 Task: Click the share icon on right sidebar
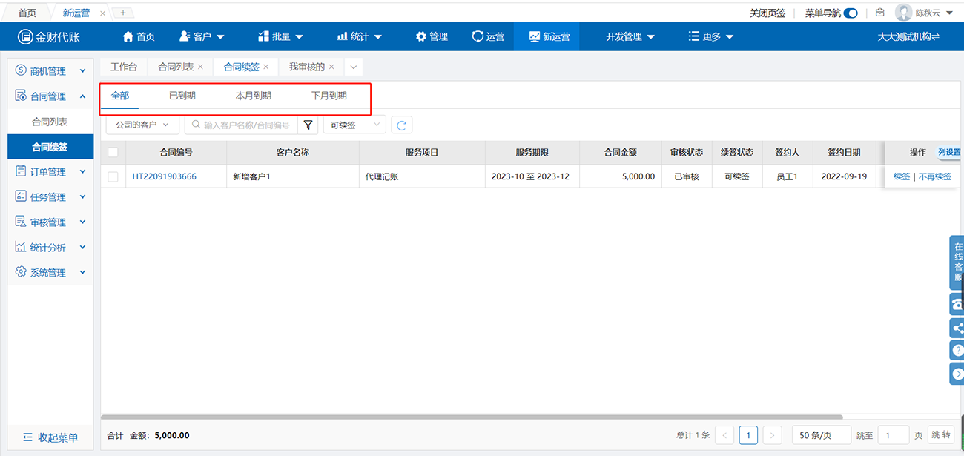957,328
